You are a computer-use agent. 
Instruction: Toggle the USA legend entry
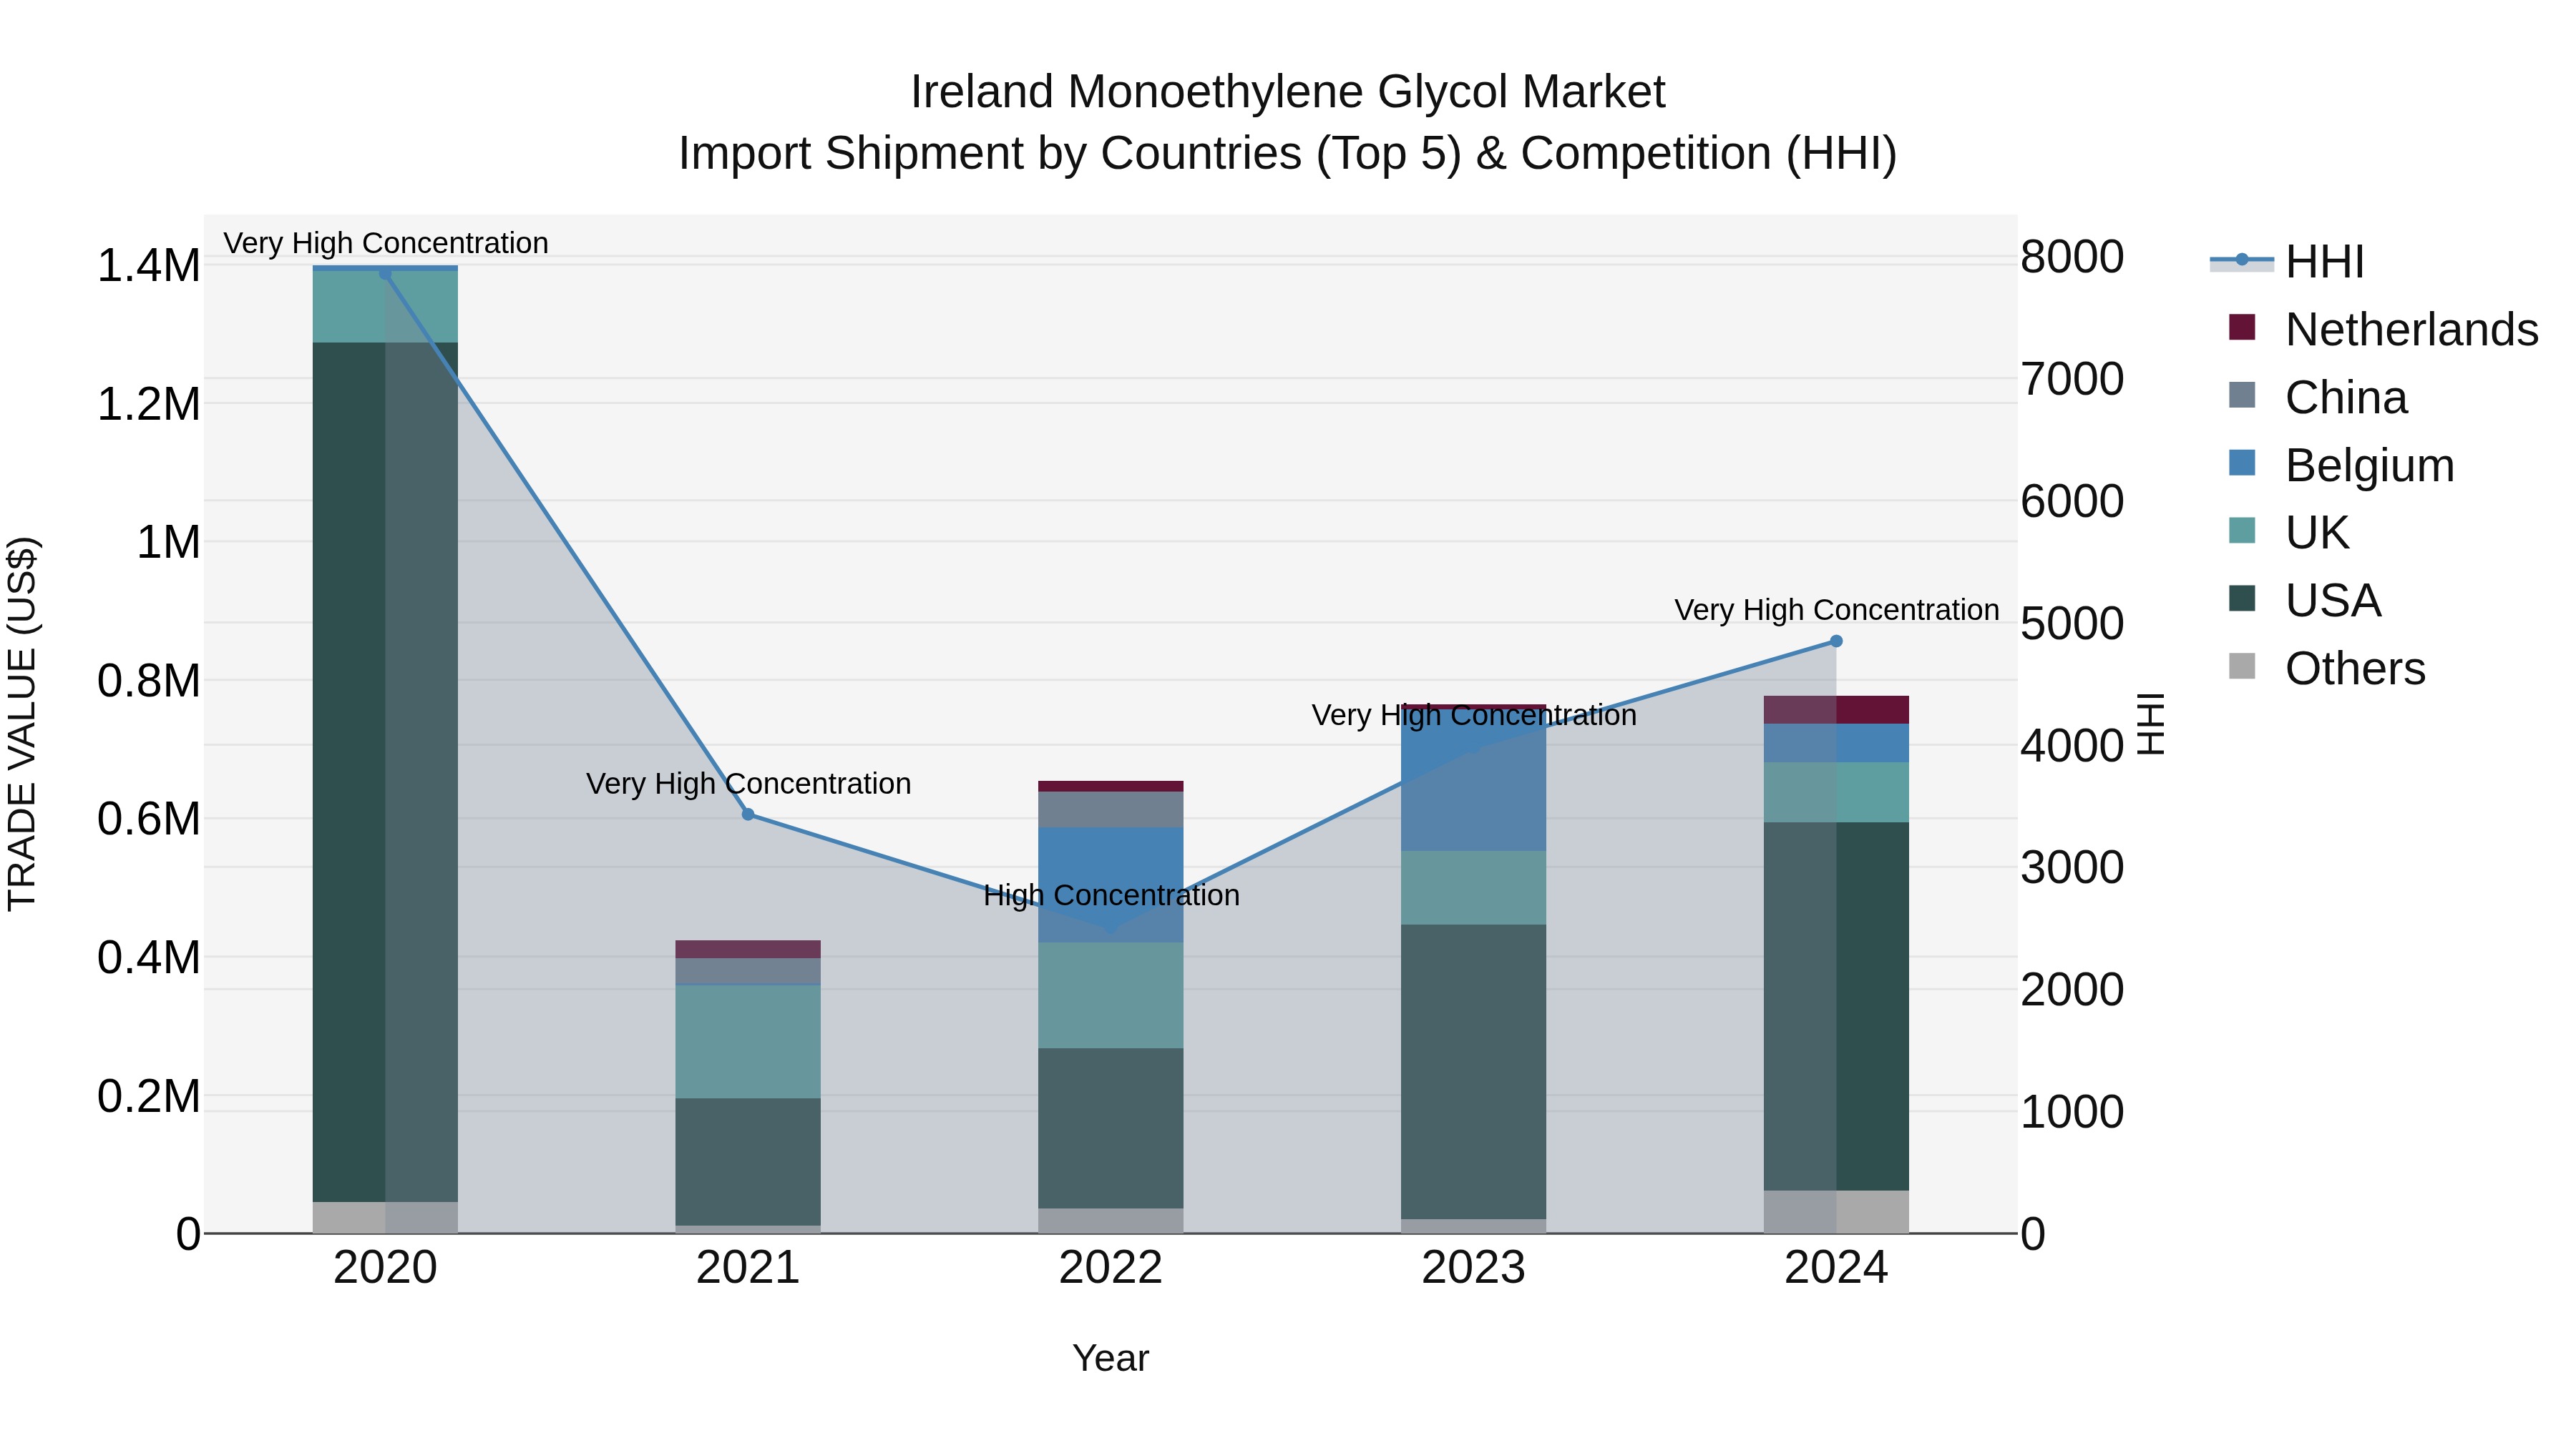tap(2304, 601)
